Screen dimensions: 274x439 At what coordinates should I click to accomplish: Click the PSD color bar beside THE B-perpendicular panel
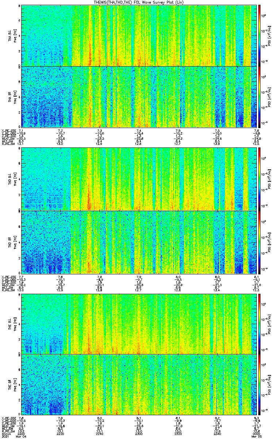point(260,324)
